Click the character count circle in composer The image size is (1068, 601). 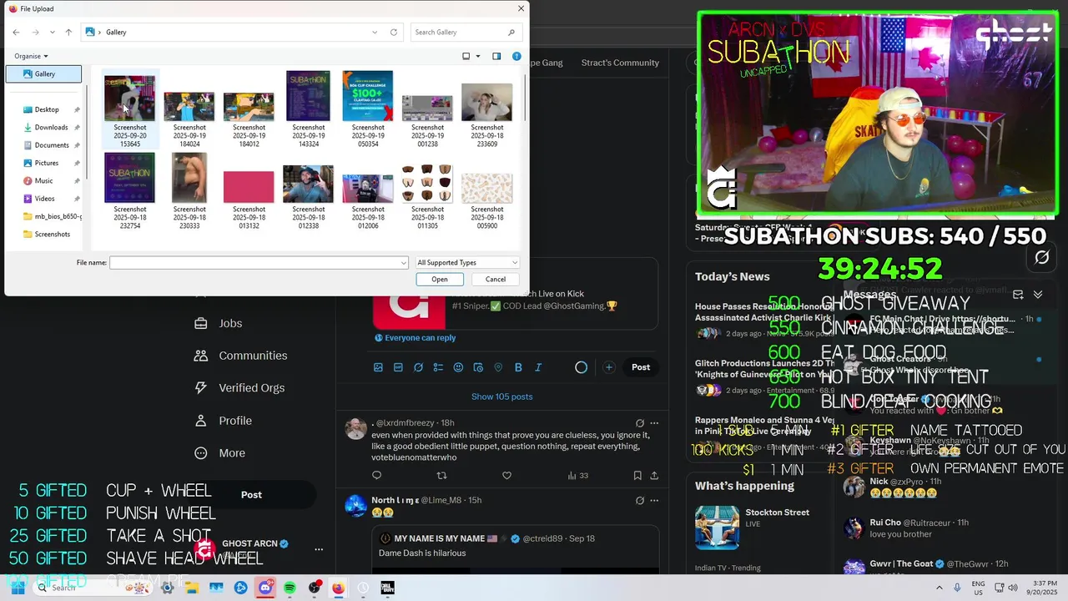click(582, 367)
